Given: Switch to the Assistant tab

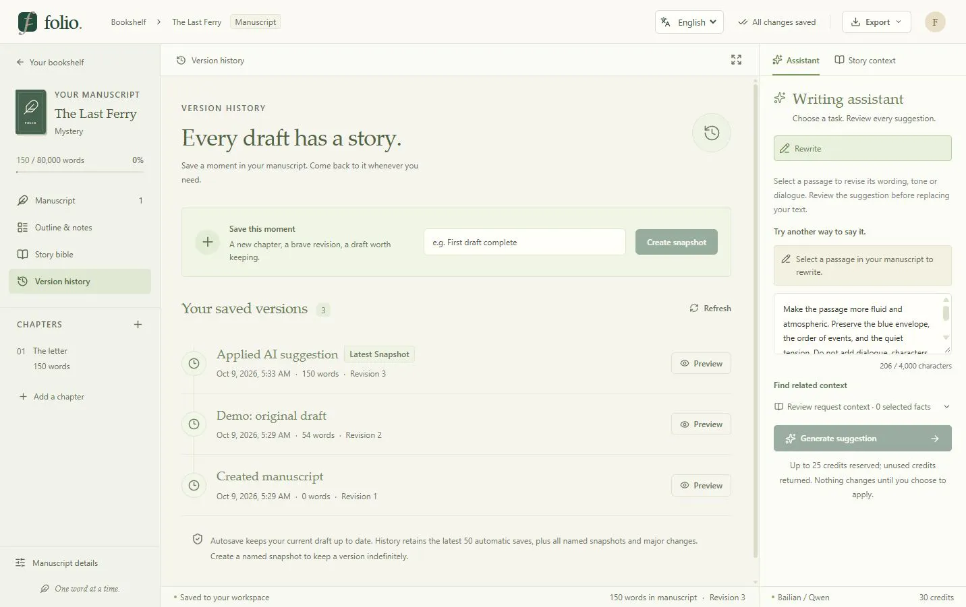Looking at the screenshot, I should pyautogui.click(x=796, y=61).
